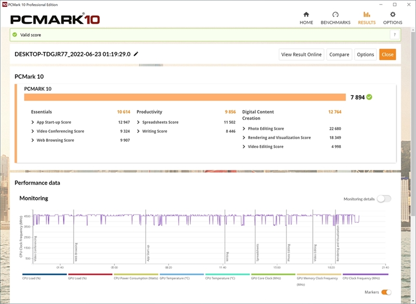Click the orange PCMARK 10 score bar
This screenshot has height=304, width=416.
click(x=185, y=97)
